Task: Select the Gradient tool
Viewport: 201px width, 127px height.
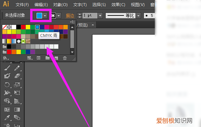Action: click(17, 110)
